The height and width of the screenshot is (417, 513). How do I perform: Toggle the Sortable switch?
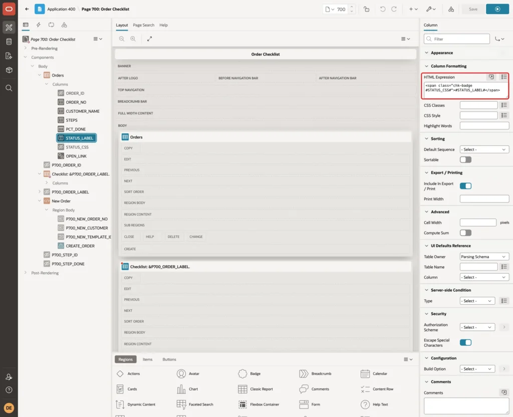pos(465,160)
